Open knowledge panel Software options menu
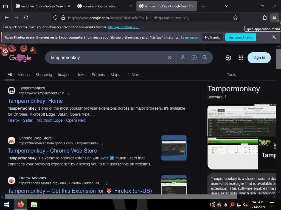The width and height of the screenshot is (281, 210). [x=225, y=97]
